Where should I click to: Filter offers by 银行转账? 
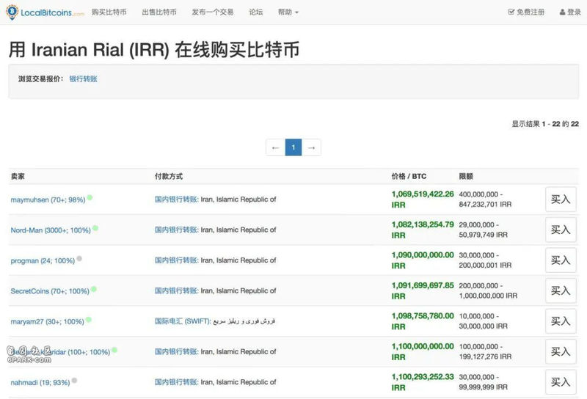point(83,78)
